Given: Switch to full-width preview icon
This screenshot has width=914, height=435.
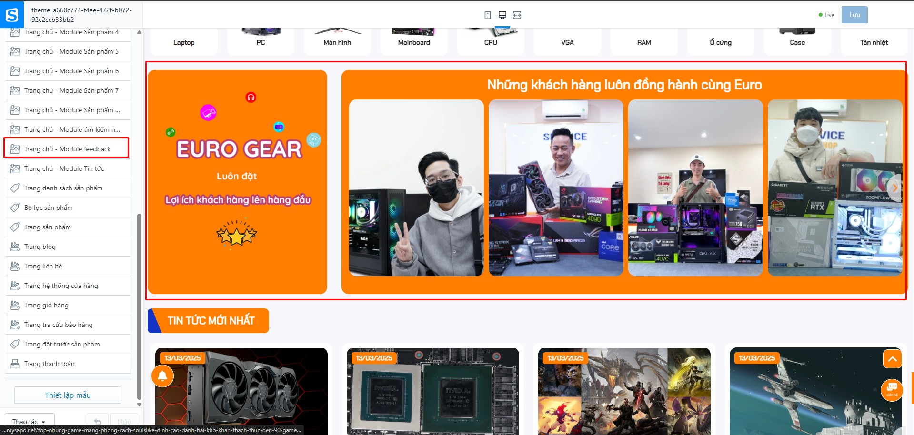Looking at the screenshot, I should click(x=517, y=15).
